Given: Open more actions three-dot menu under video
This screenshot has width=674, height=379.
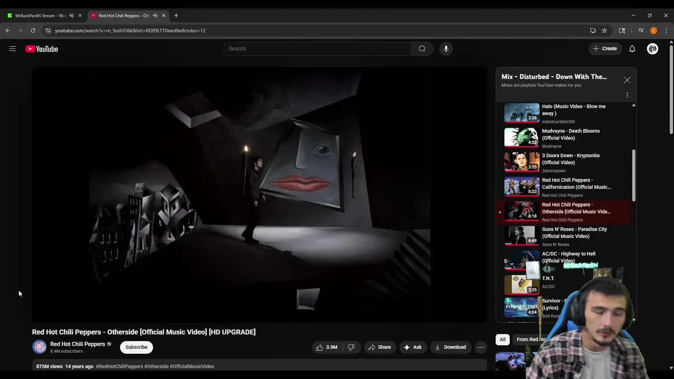Looking at the screenshot, I should click(x=481, y=347).
